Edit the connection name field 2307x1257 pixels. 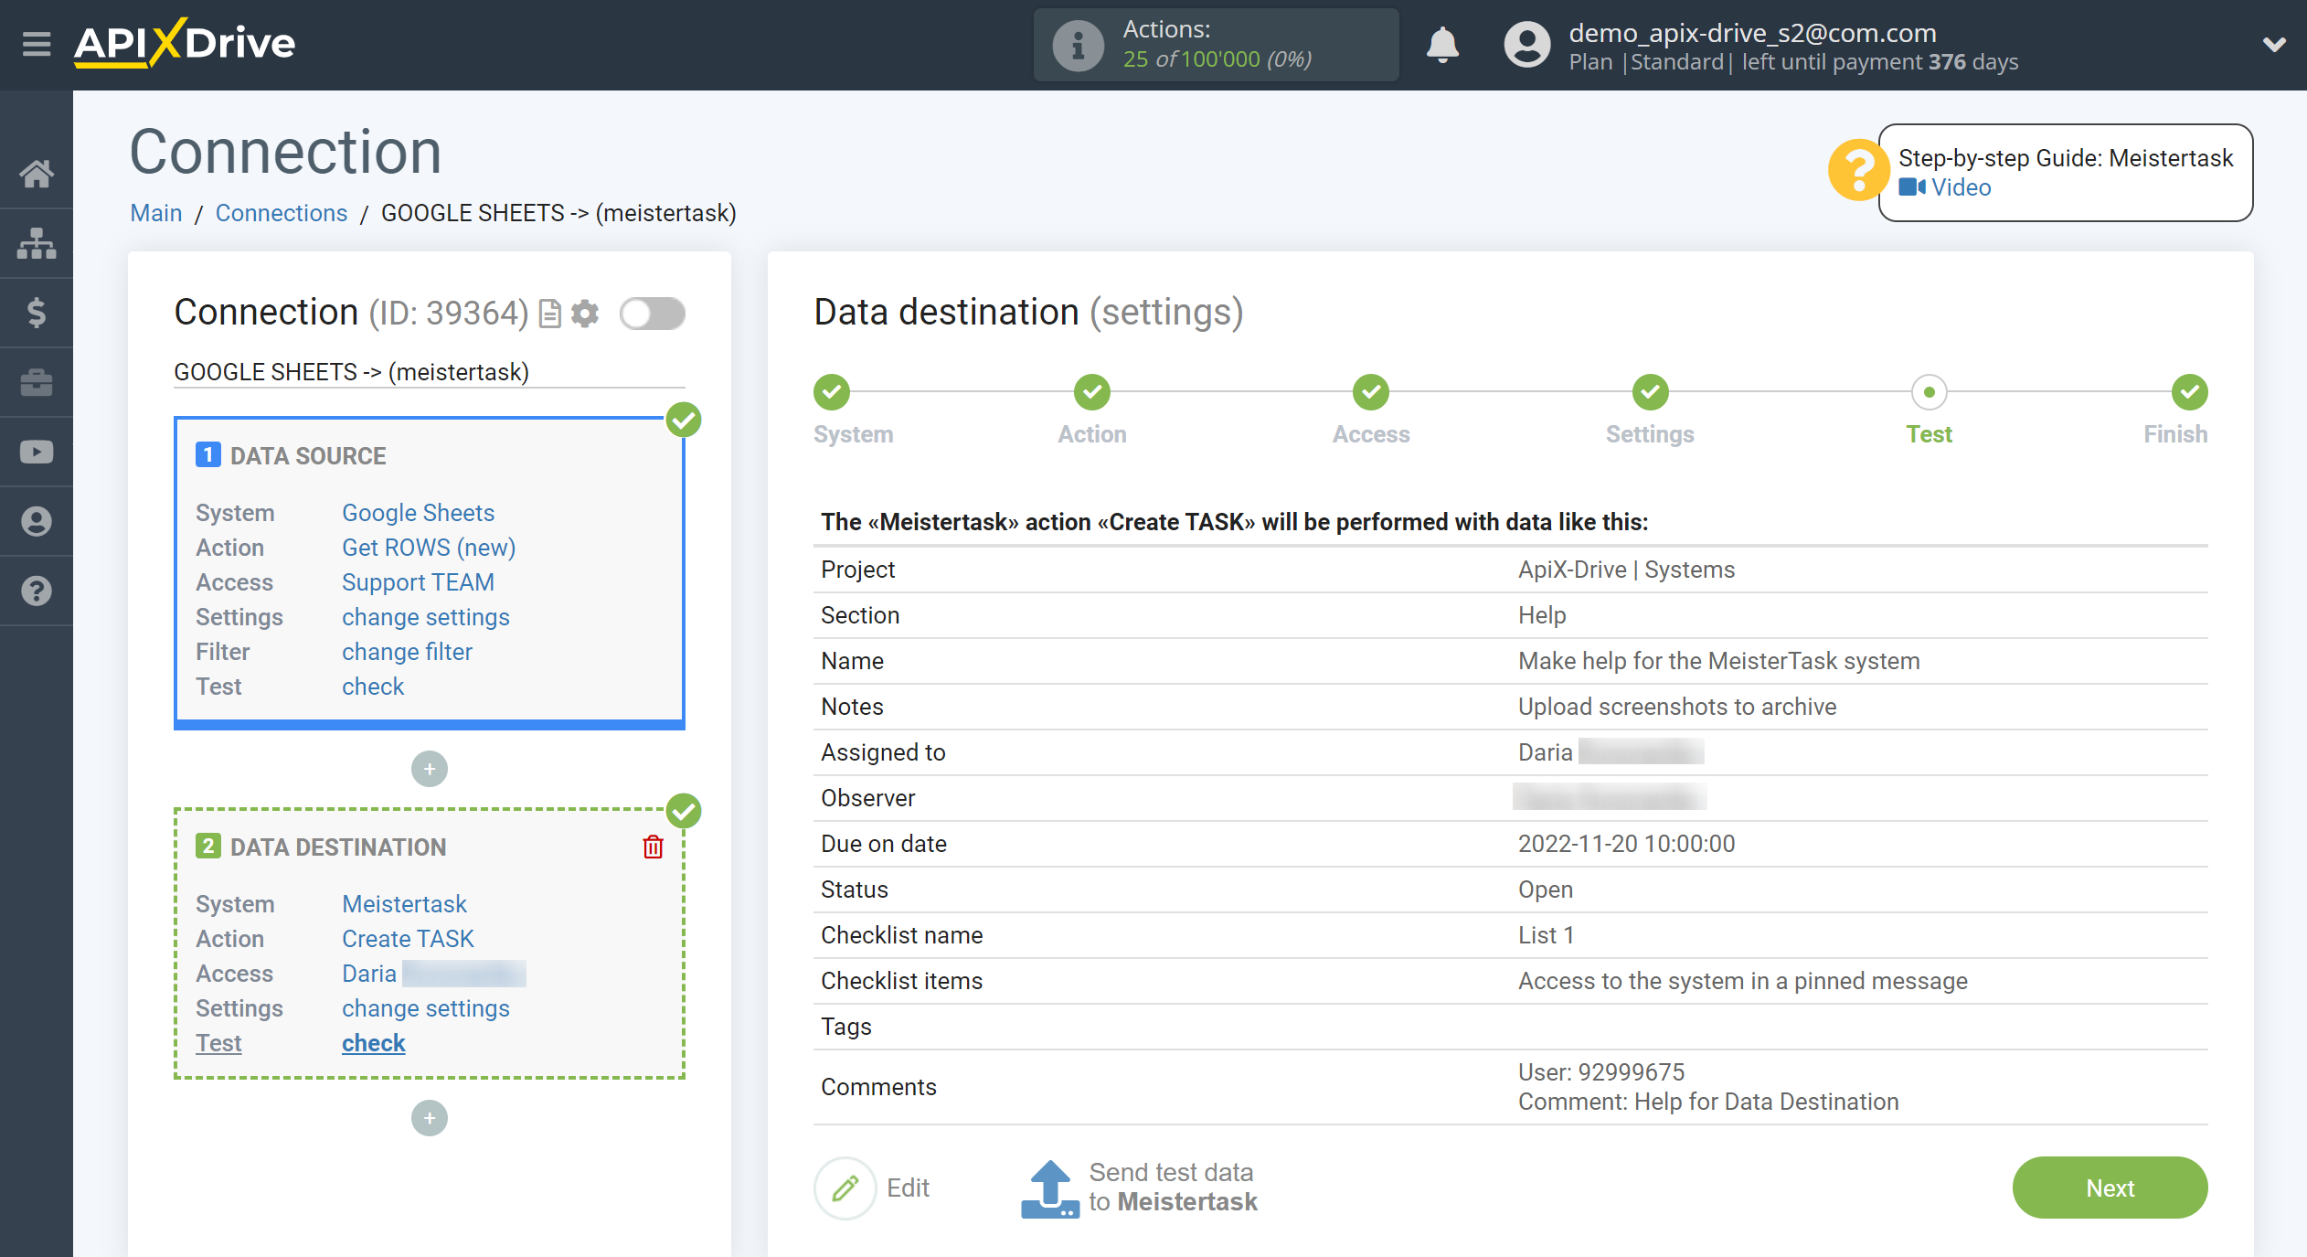[x=430, y=372]
